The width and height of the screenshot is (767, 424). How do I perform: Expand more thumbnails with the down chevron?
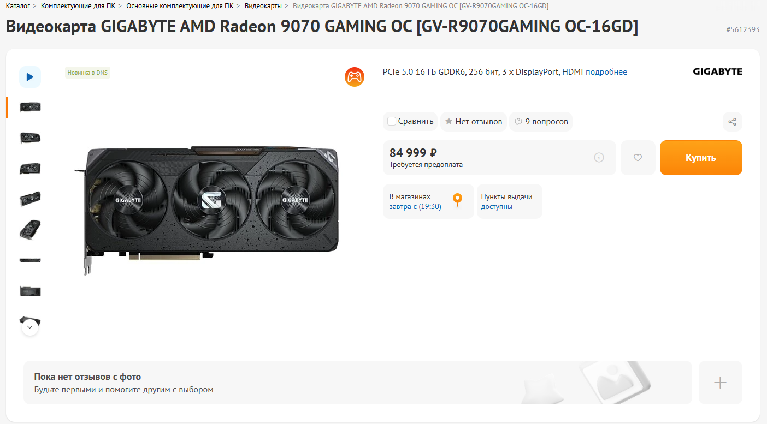coord(30,327)
